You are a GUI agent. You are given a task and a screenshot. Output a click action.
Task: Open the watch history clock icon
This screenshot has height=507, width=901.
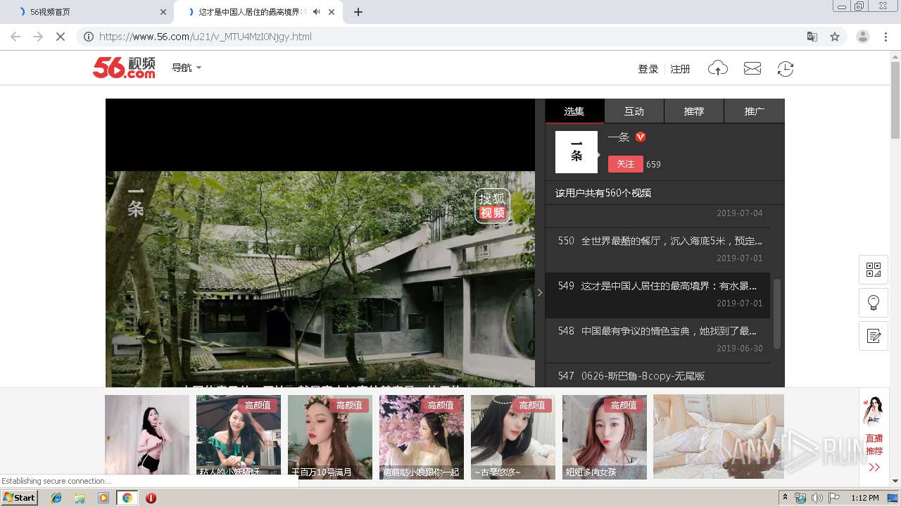click(785, 68)
